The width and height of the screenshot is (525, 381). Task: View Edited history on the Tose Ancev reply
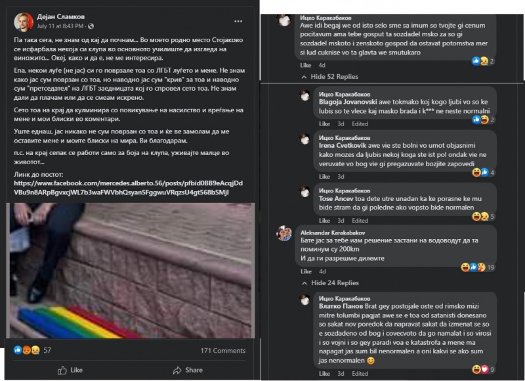[x=360, y=221]
